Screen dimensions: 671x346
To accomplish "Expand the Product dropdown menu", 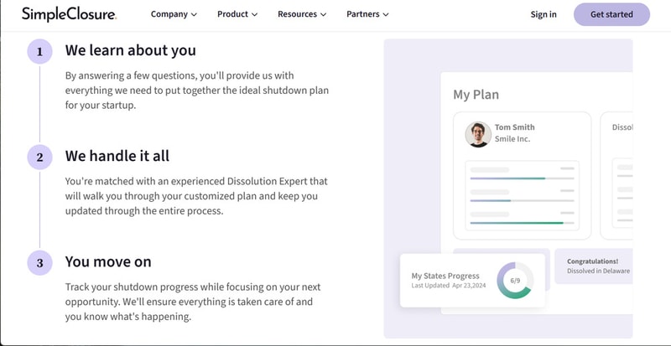I will pos(237,14).
